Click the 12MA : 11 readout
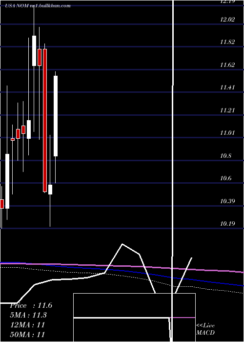Image resolution: width=244 pixels, height=342 pixels. [x=27, y=324]
